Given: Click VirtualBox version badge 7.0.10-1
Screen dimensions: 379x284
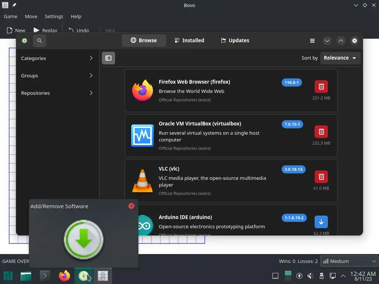Looking at the screenshot, I should pyautogui.click(x=292, y=124).
